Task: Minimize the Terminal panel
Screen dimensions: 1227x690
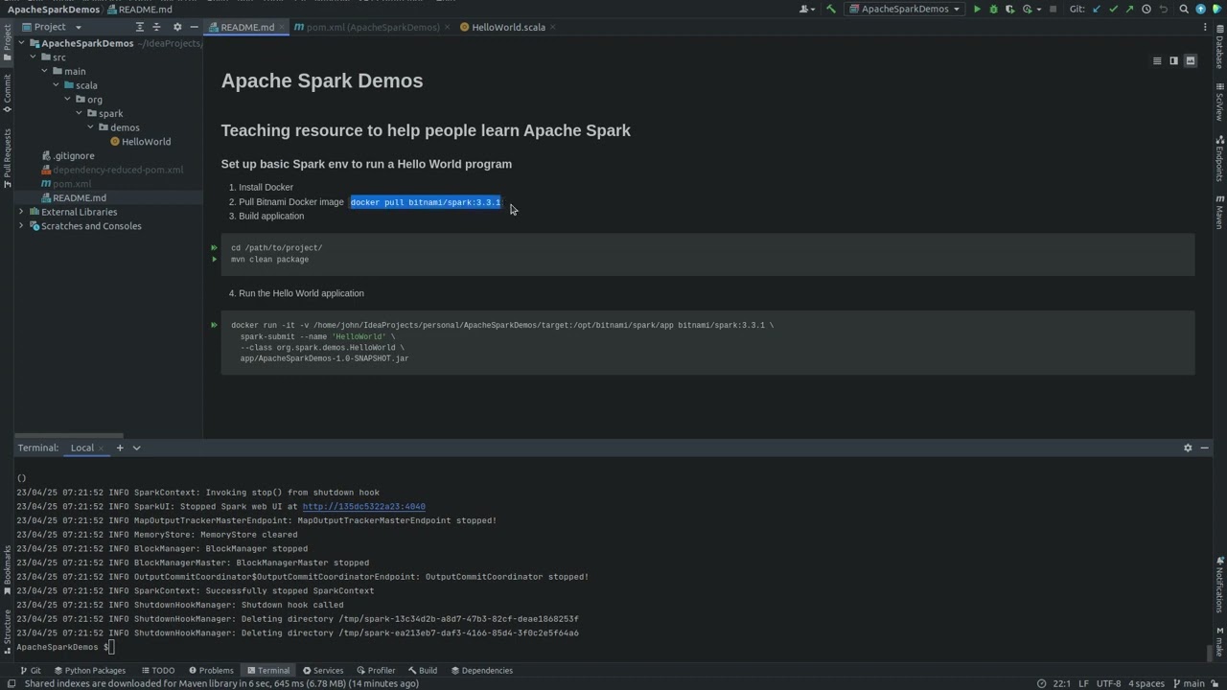Action: tap(1205, 448)
